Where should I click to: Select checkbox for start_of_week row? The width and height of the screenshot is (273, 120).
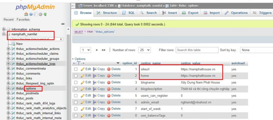click(x=76, y=109)
